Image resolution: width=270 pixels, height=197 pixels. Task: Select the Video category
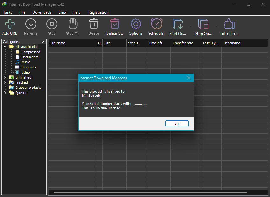coord(25,72)
